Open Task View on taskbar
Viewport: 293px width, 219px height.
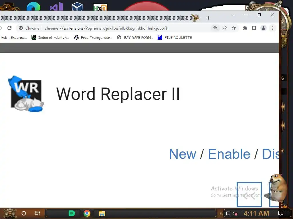(x=37, y=213)
